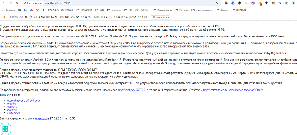Click the Web vitals button
This screenshot has width=297, height=135.
161,17
